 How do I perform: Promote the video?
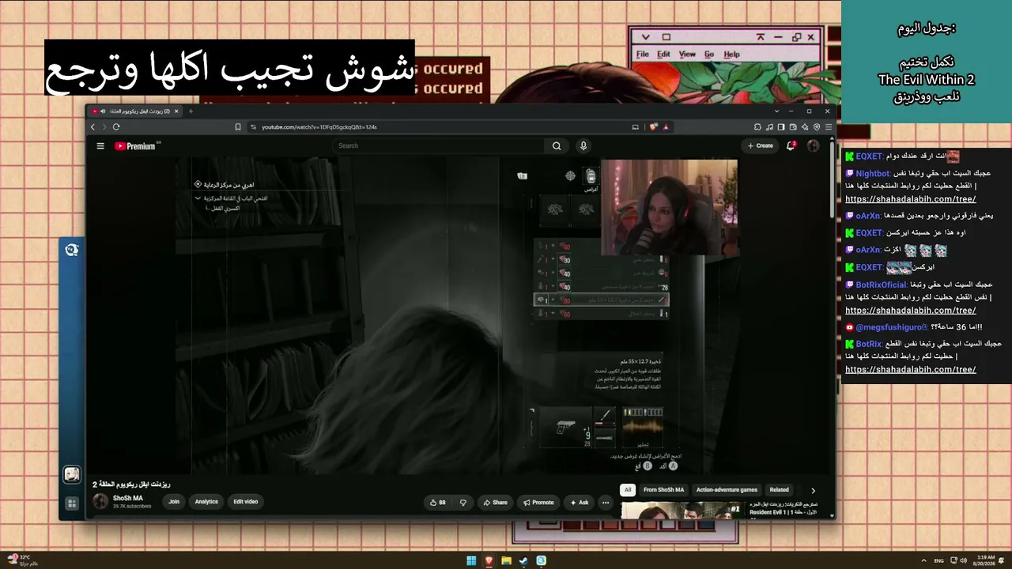click(x=538, y=503)
